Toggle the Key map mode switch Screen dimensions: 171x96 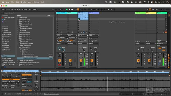click(x=153, y=10)
